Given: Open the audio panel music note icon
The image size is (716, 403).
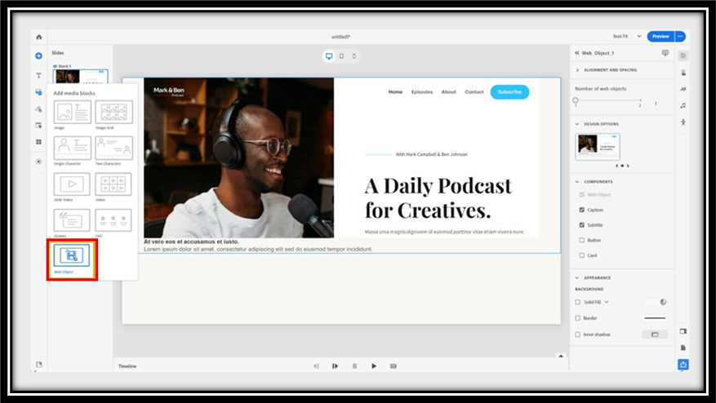Looking at the screenshot, I should (683, 105).
